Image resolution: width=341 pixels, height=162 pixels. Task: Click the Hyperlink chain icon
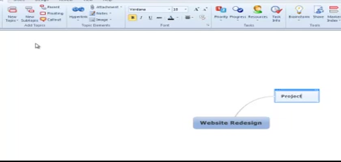(78, 10)
